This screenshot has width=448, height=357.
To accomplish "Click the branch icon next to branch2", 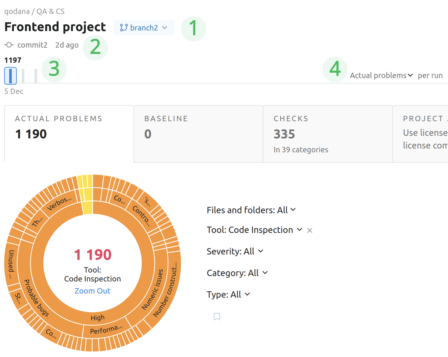I will click(124, 28).
